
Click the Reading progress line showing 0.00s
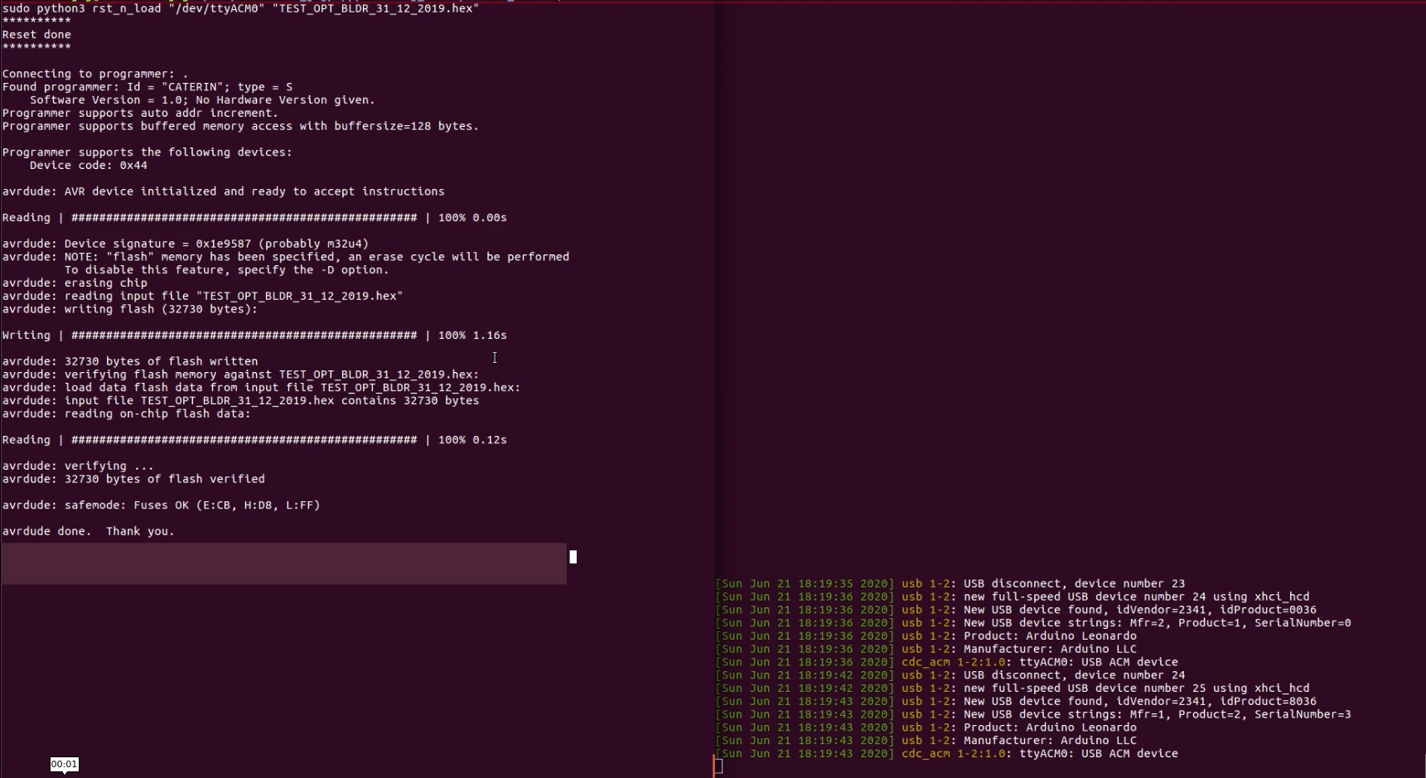(x=254, y=218)
